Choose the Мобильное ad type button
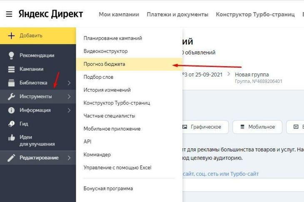This screenshot has height=202, width=304. pyautogui.click(x=257, y=127)
